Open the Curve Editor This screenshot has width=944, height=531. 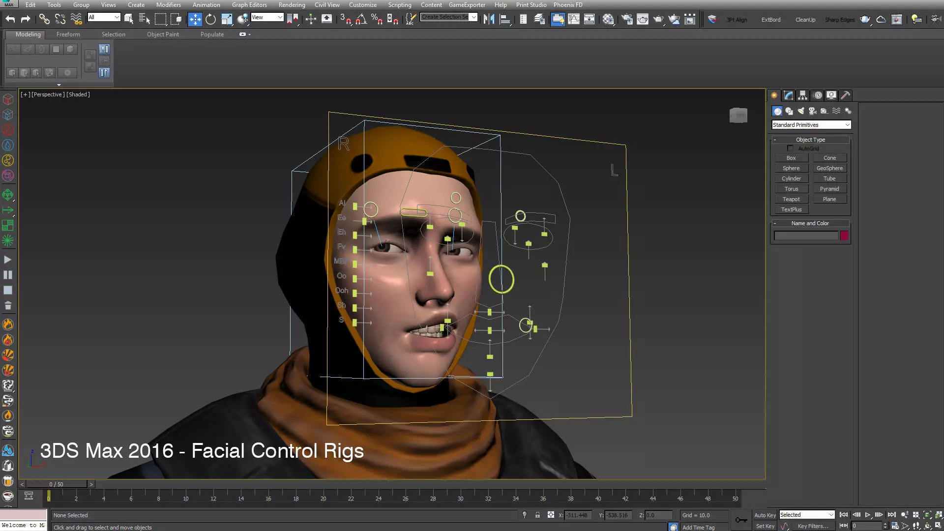[x=573, y=19]
